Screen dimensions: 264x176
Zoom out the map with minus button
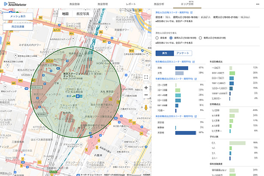(146, 95)
